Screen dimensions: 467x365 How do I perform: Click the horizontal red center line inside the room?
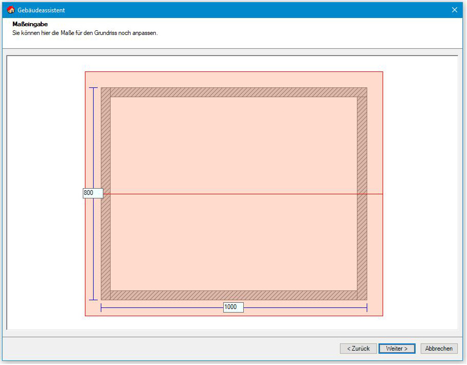point(234,194)
